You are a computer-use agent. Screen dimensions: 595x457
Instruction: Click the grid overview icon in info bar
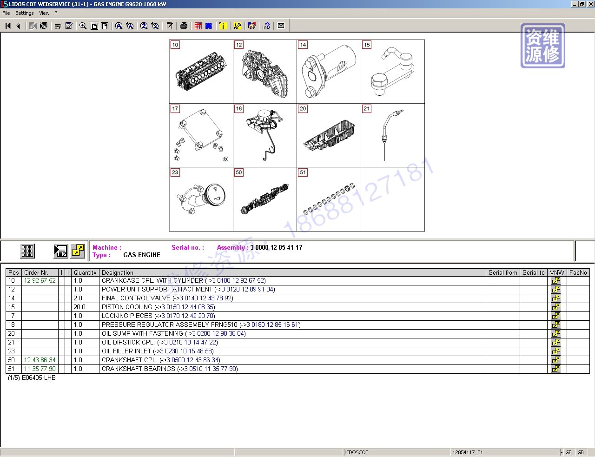(x=27, y=251)
